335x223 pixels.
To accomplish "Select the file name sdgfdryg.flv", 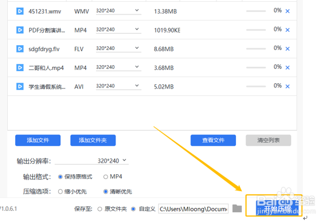I will coord(44,49).
